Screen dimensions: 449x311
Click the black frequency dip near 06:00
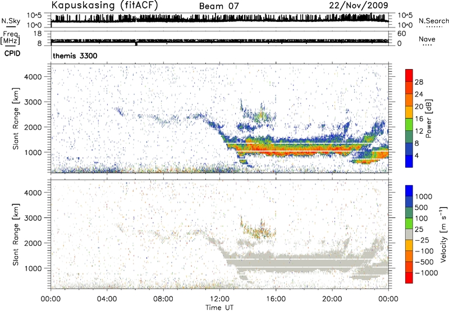(136, 44)
